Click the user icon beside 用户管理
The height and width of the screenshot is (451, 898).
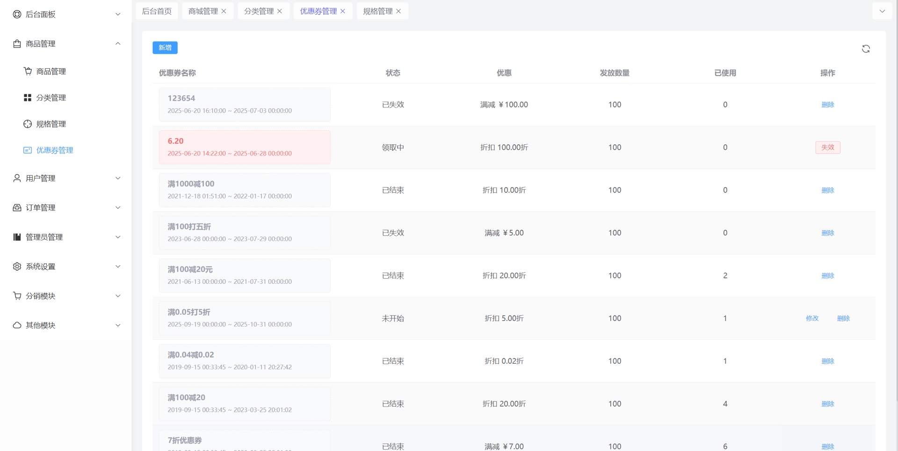point(17,178)
